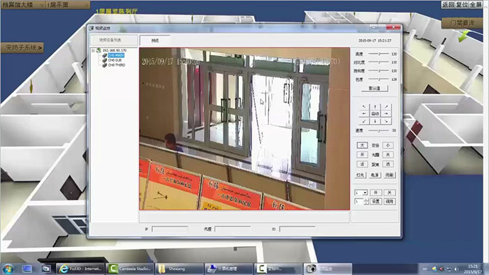The image size is (489, 275).
Task: Click the 全屏 fullscreen button
Action: (x=476, y=5)
